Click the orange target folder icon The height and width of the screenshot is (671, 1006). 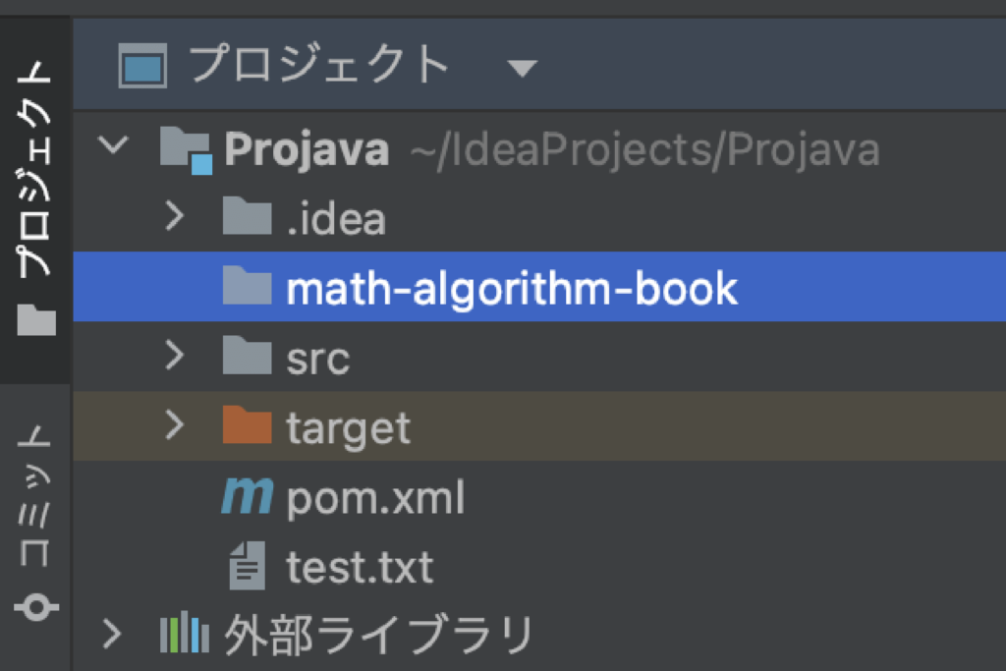point(247,426)
